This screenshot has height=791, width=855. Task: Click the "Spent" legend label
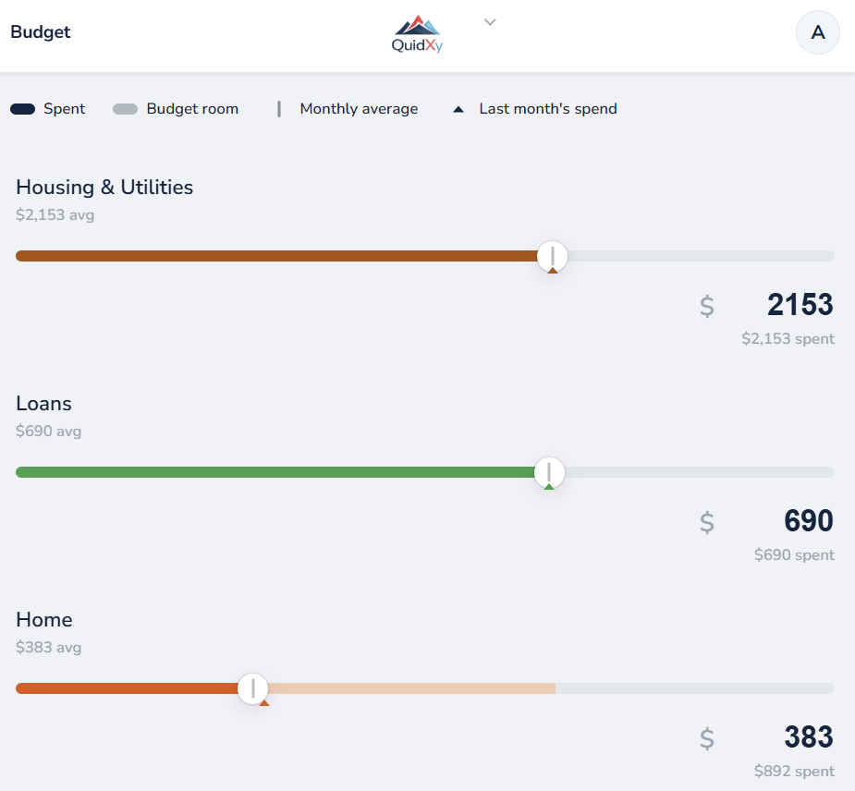coord(65,109)
